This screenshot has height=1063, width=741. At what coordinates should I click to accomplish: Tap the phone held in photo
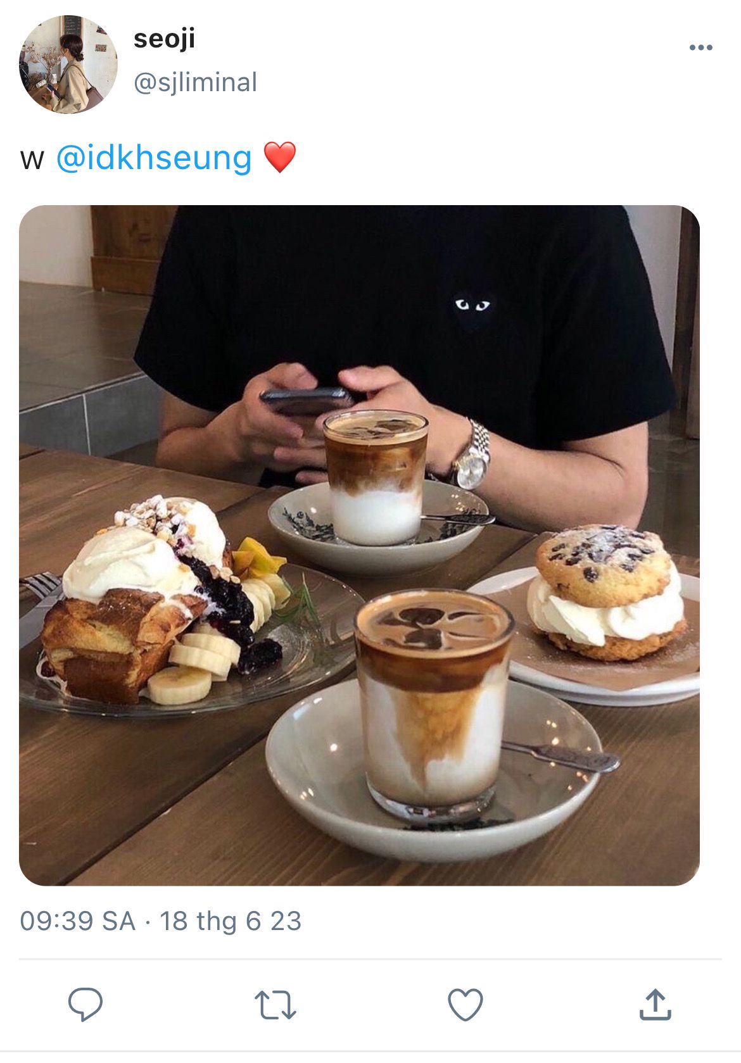pyautogui.click(x=307, y=401)
